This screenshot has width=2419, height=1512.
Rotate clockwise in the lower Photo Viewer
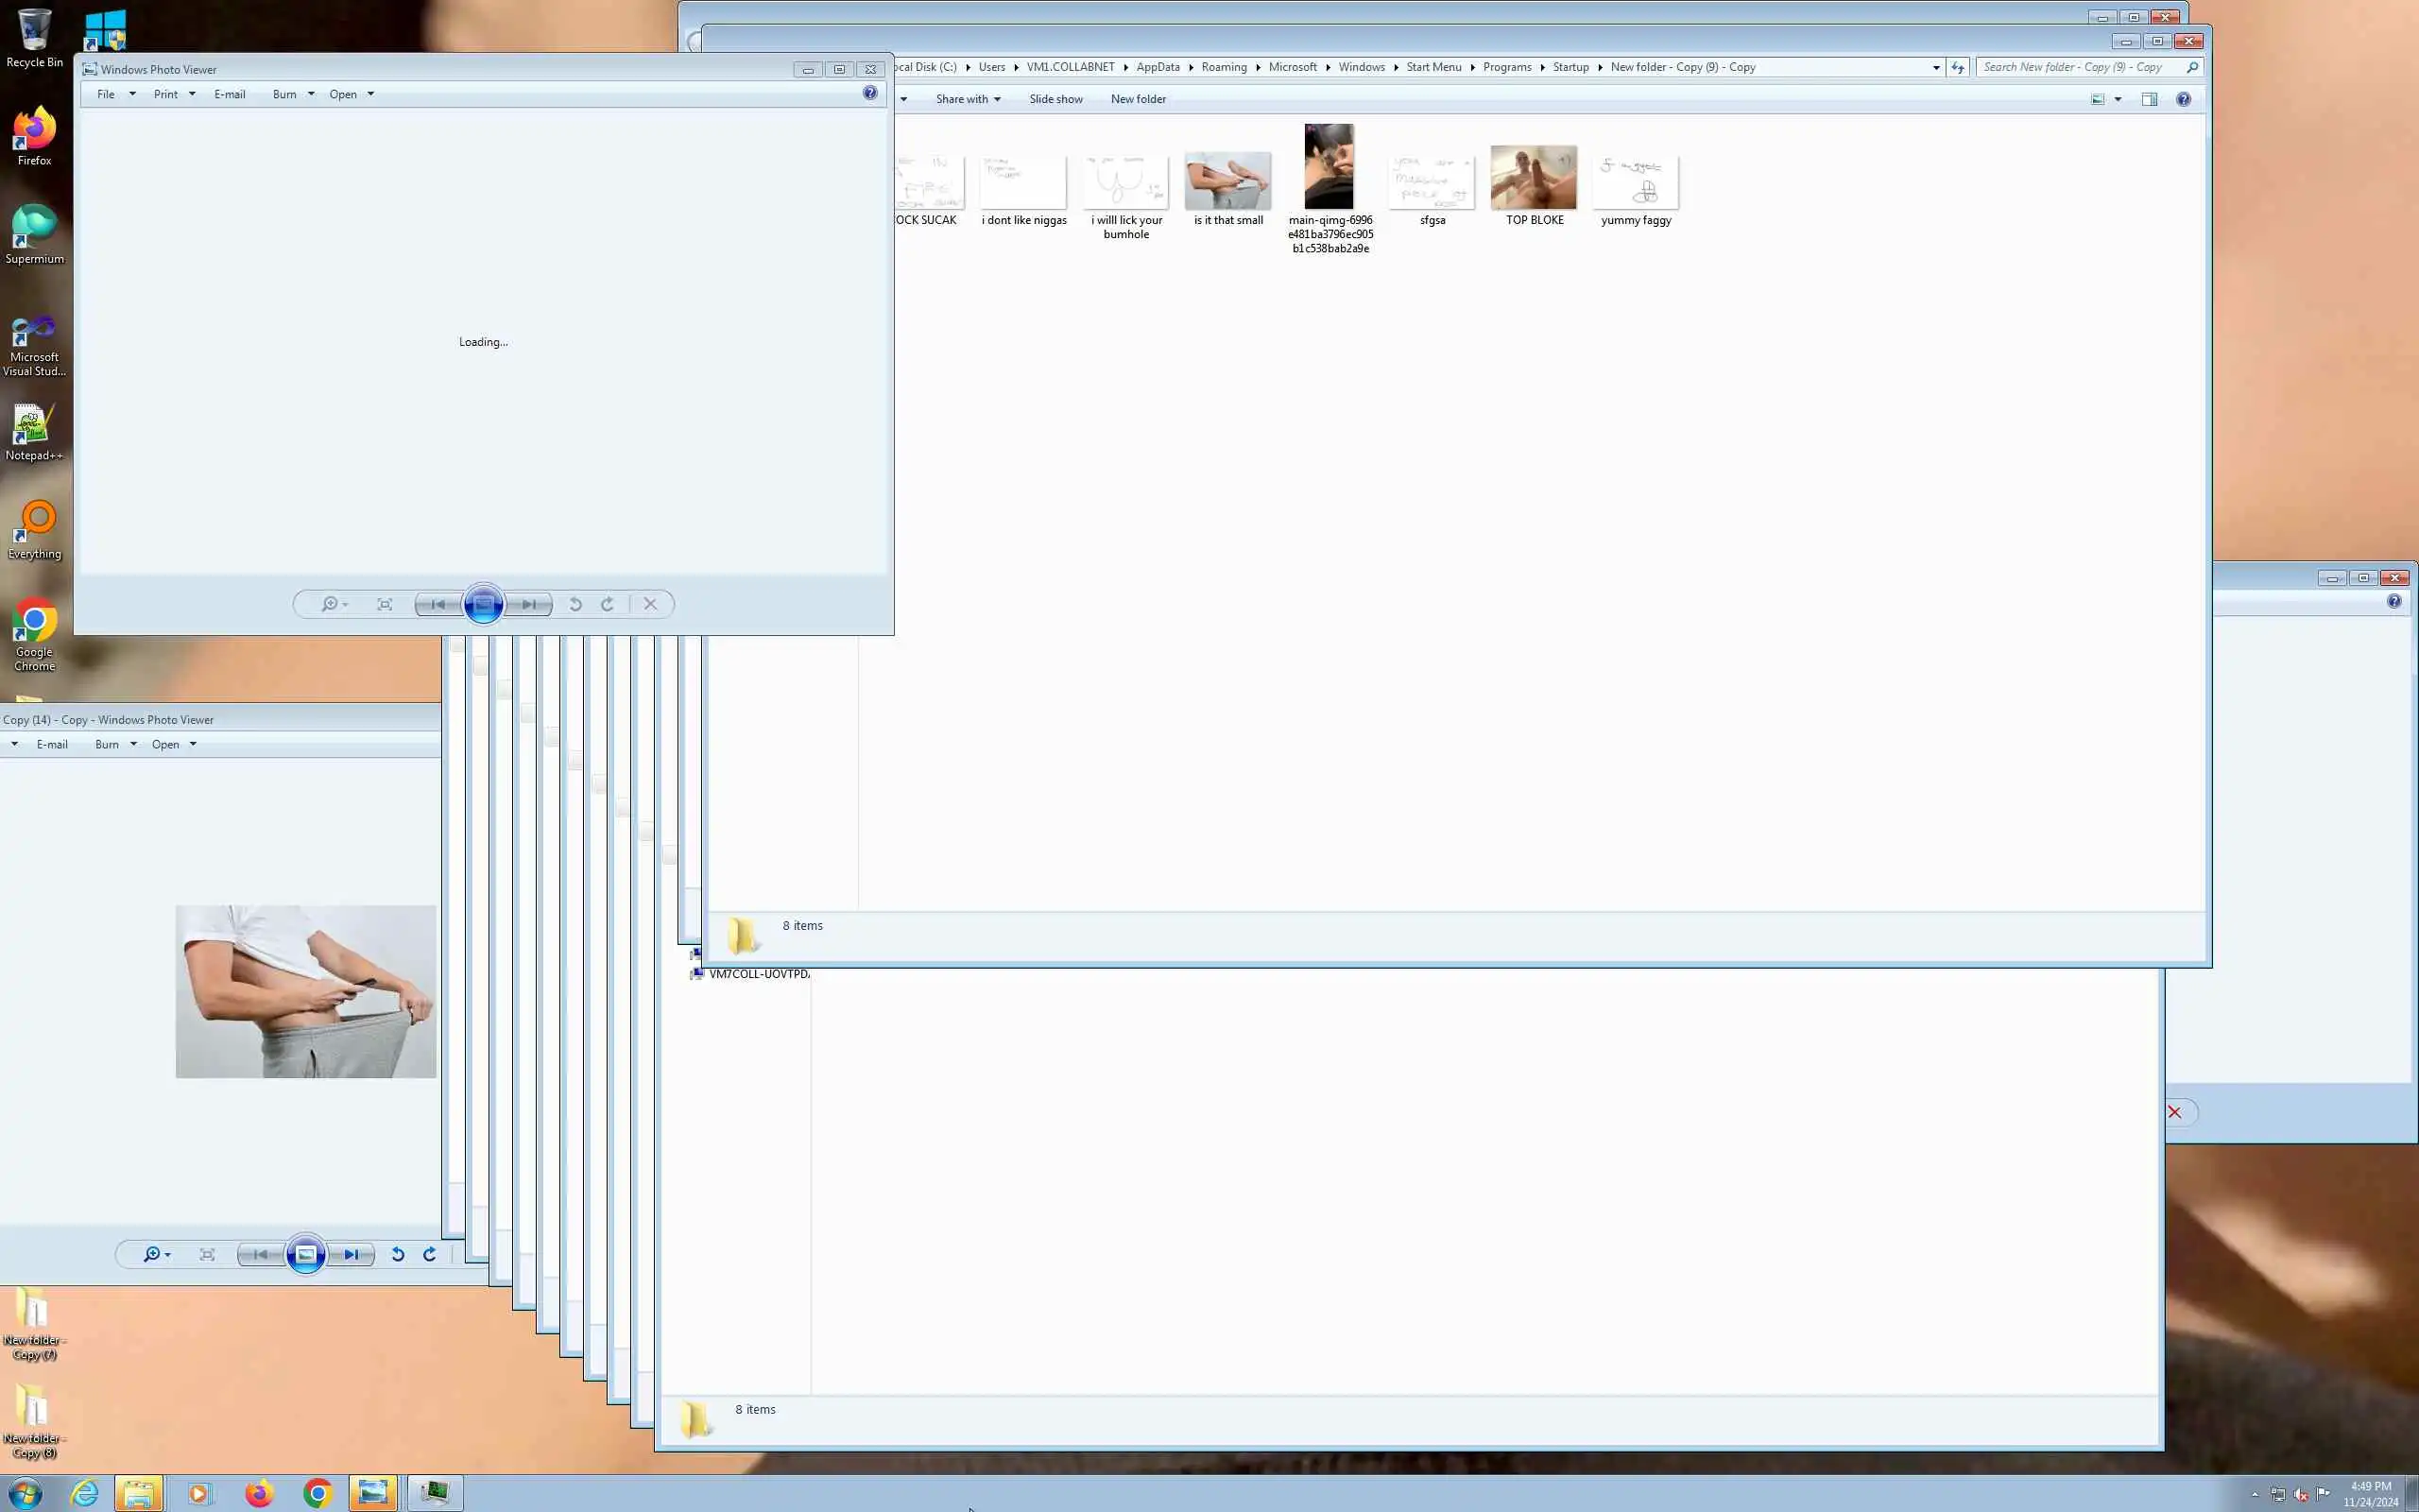pos(430,1254)
